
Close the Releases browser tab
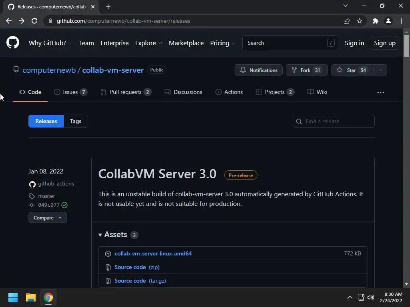click(93, 7)
